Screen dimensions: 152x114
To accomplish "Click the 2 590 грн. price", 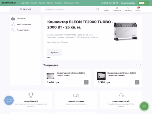I will 104,82.
